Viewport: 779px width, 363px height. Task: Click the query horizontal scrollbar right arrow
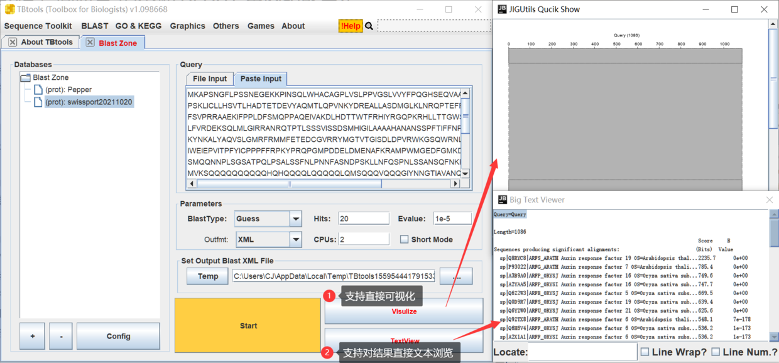tap(456, 184)
